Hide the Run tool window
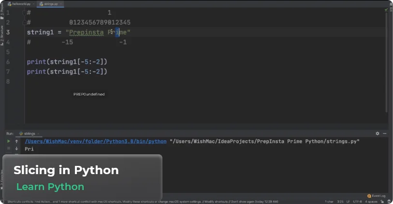Viewport: 393px width, 204px height. [385, 133]
